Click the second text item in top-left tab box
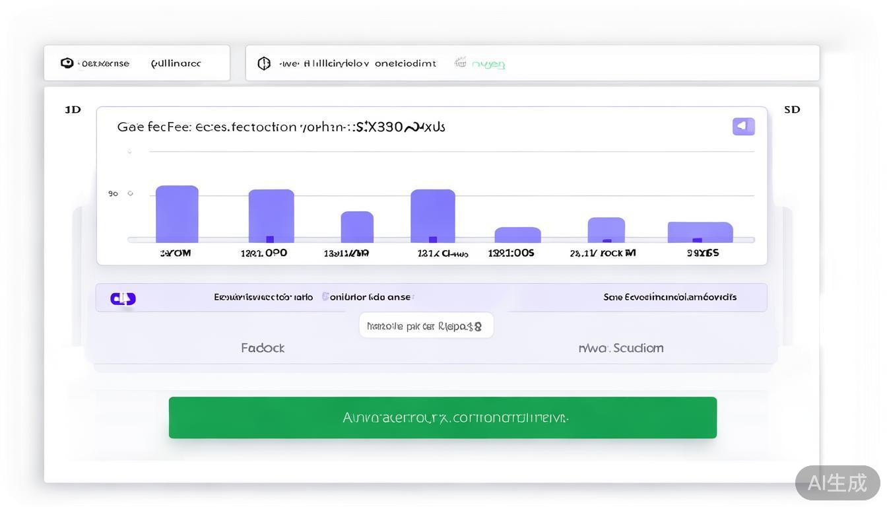Screen dimensions: 887x507 176,63
